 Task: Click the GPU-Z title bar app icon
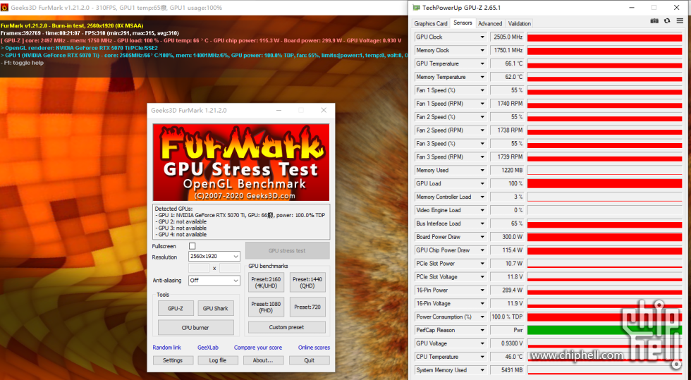tap(416, 8)
